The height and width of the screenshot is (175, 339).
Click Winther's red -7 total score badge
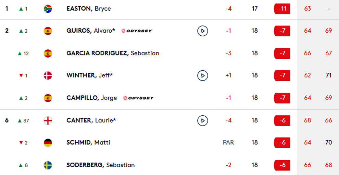click(282, 75)
